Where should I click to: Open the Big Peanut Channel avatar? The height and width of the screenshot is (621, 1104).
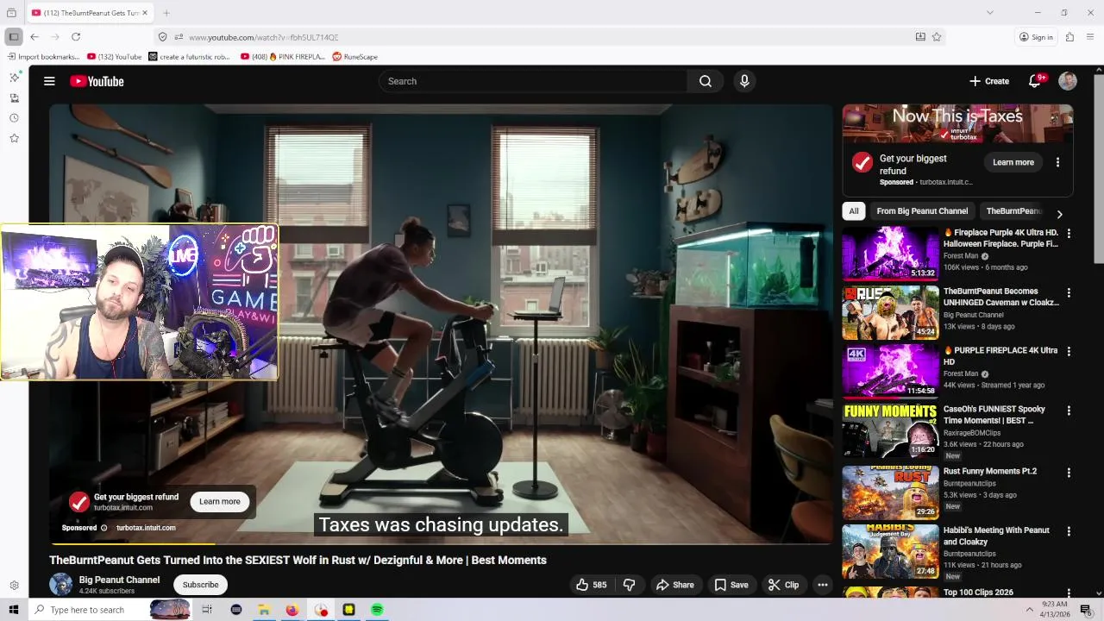click(60, 585)
